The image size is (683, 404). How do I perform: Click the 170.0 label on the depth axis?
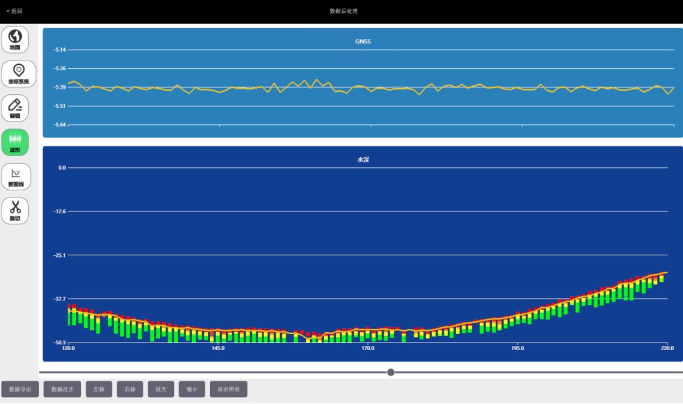pos(368,349)
